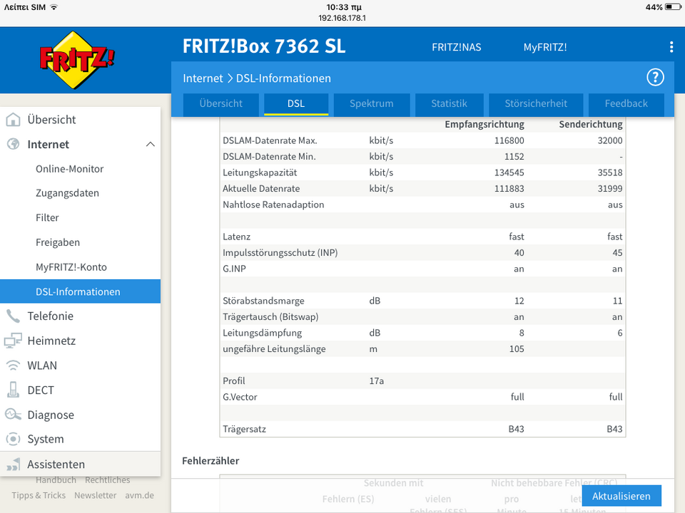Screen dimensions: 685x513
Task: Open MyFRITZ! in the header
Action: (545, 47)
